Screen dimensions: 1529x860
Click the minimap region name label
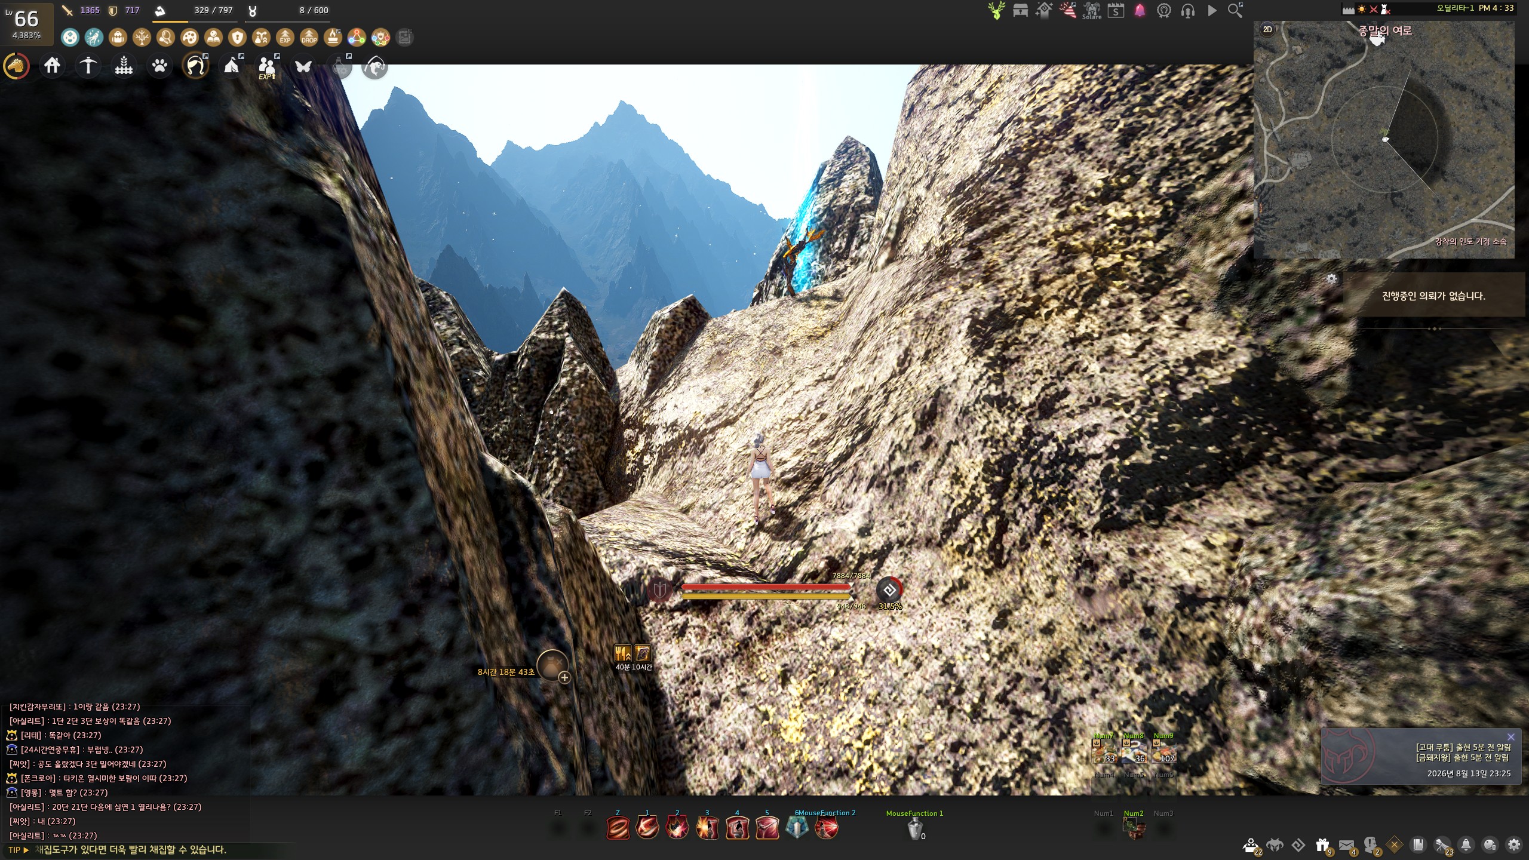(x=1385, y=30)
